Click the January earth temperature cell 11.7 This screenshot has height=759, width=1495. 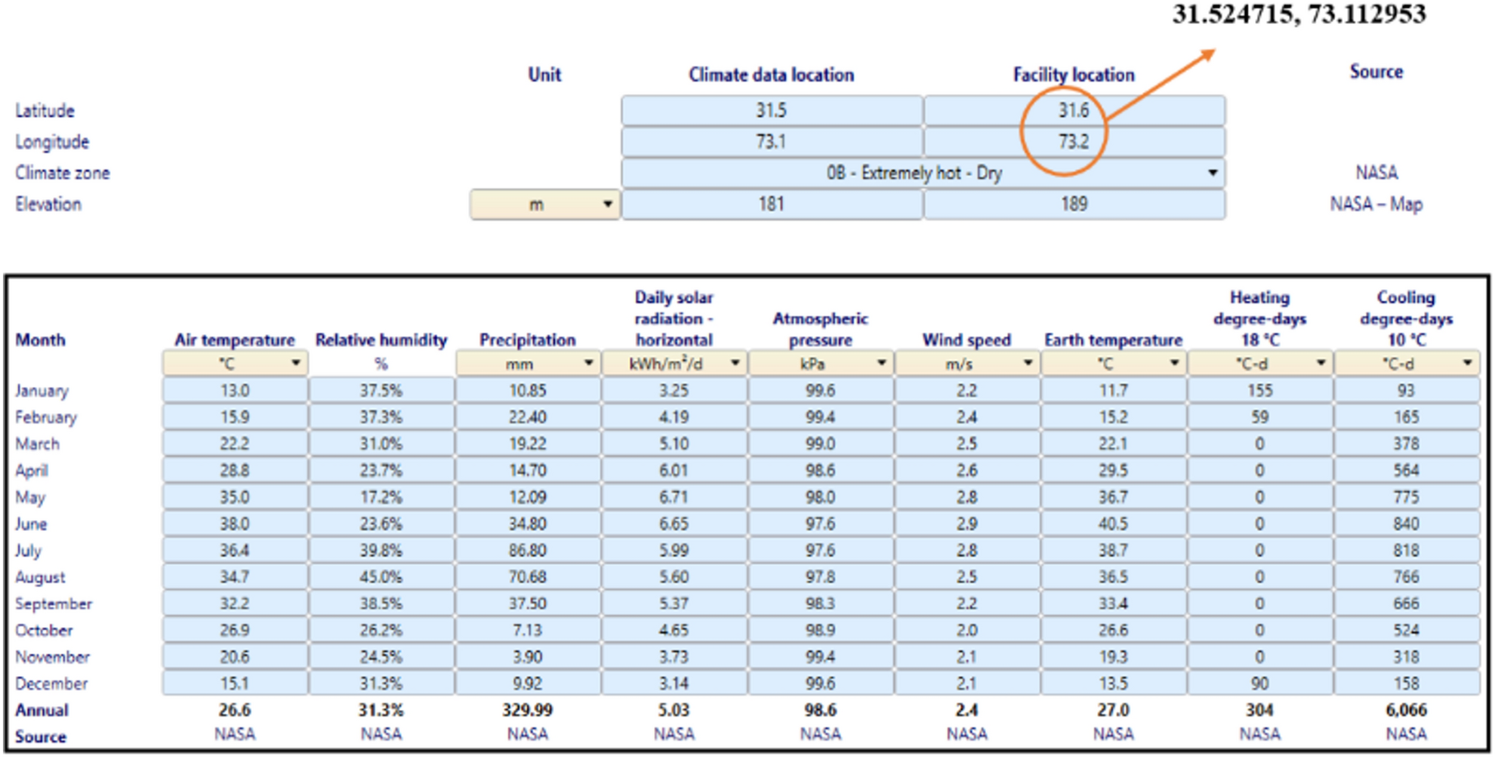1113,391
